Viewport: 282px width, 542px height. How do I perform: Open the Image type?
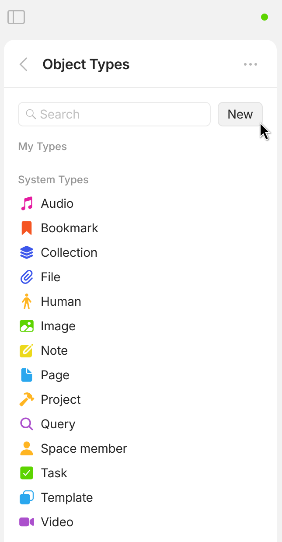(x=58, y=326)
